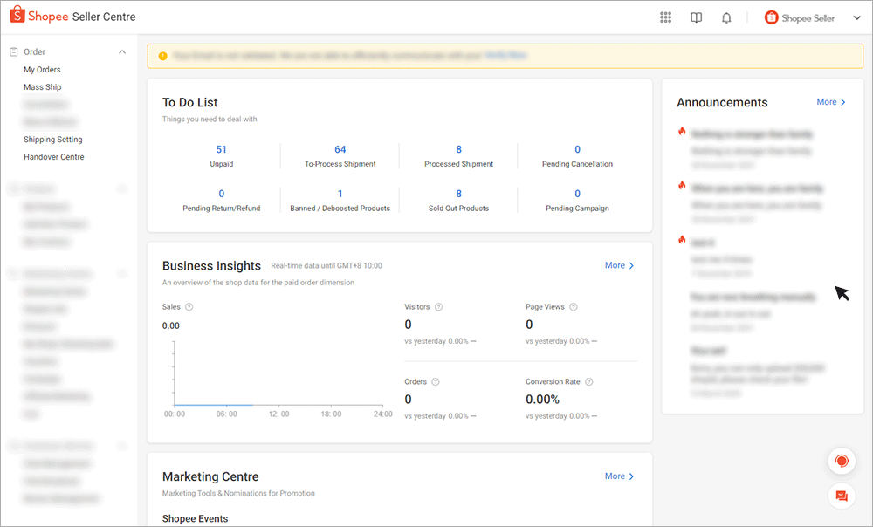This screenshot has height=527, width=873.
Task: Click the first announcement flame icon
Action: 682,132
